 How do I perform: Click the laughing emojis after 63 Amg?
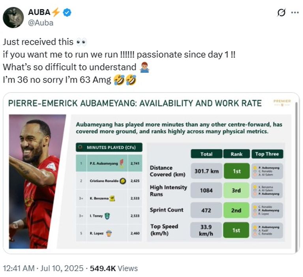point(125,80)
